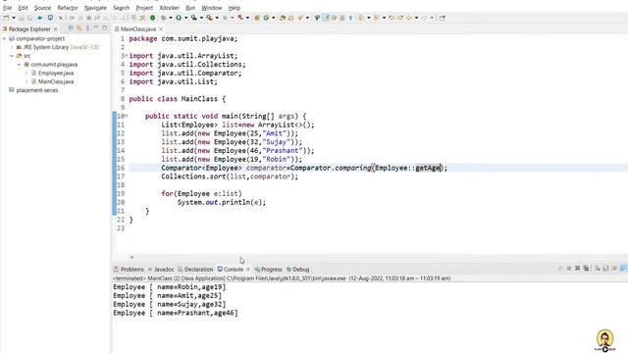Toggle Show Whitespace Characters pilcrow icon
The height and width of the screenshot is (353, 628).
[x=351, y=18]
